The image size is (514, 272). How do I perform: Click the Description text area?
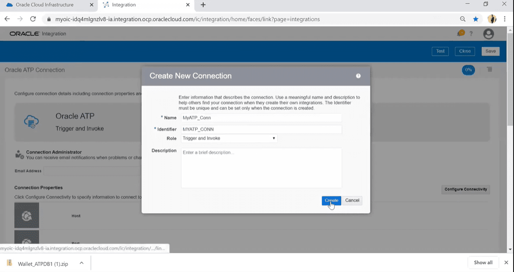261,168
